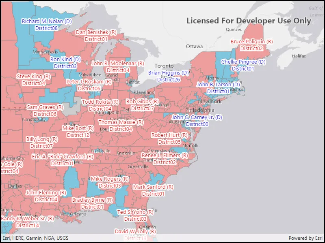The width and height of the screenshot is (325, 243).
Task: Select the Kansas City label
Action: (x=34, y=119)
